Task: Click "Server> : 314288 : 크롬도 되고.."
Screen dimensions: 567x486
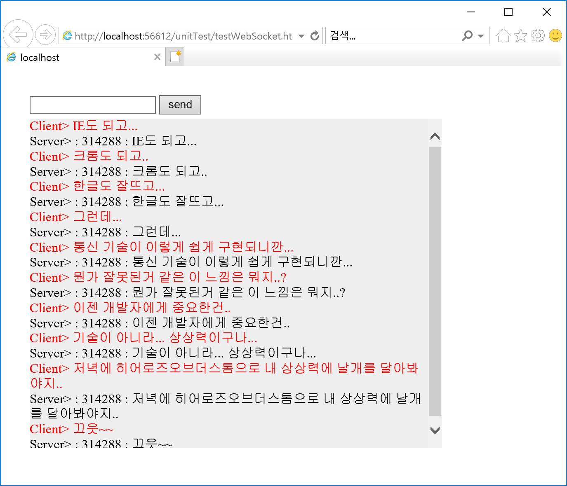Action: [118, 172]
